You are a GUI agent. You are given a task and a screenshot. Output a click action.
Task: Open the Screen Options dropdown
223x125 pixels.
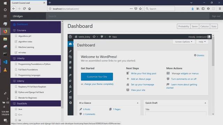pos(184,42)
